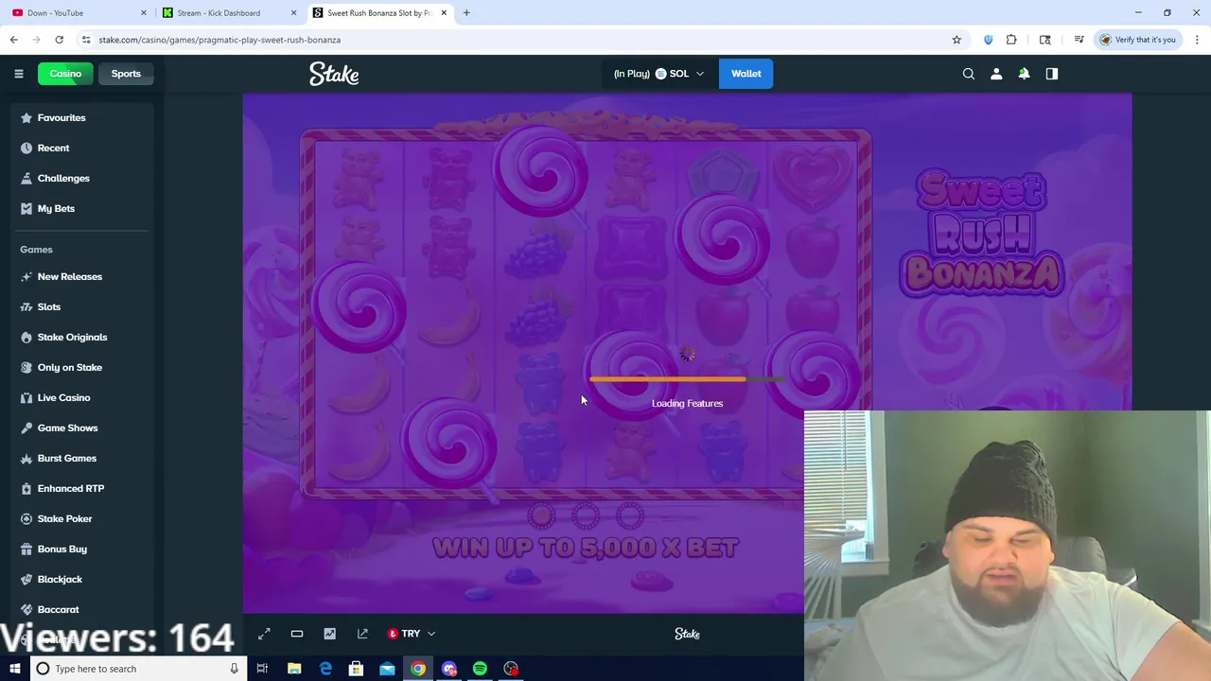Open a new browser tab
Image resolution: width=1211 pixels, height=681 pixels.
(x=466, y=13)
